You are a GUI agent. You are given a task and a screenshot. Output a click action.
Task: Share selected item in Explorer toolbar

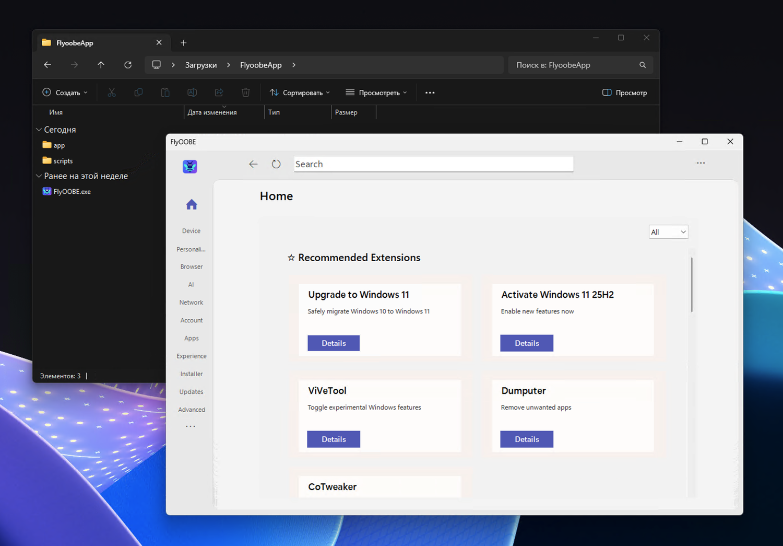click(x=219, y=92)
